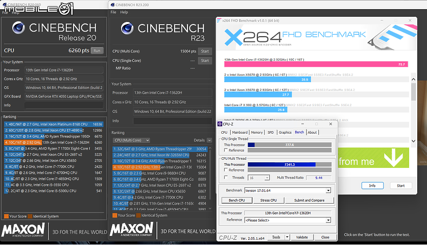The image size is (427, 245).
Task: Click x264 results scroll down arrow
Action: pyautogui.click(x=413, y=141)
